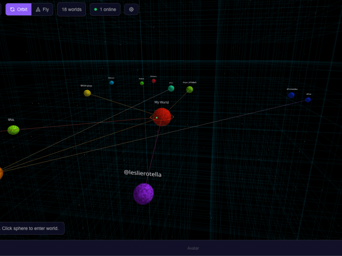Screen dimensions: 342x256
Task: Click the rightmost dark blue sphere
Action: 308,100
